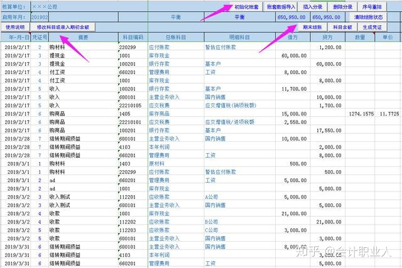Select the 应交增值税/进项税额 detail cell

[239, 122]
